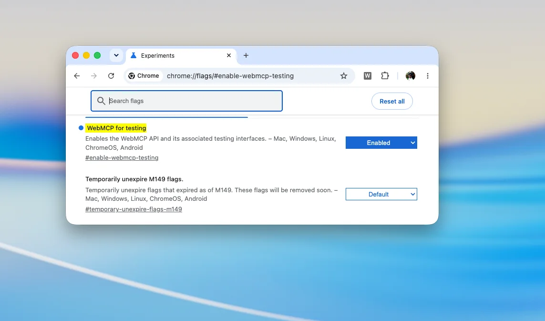Click the forward navigation arrow
This screenshot has height=321, width=545.
pyautogui.click(x=94, y=76)
